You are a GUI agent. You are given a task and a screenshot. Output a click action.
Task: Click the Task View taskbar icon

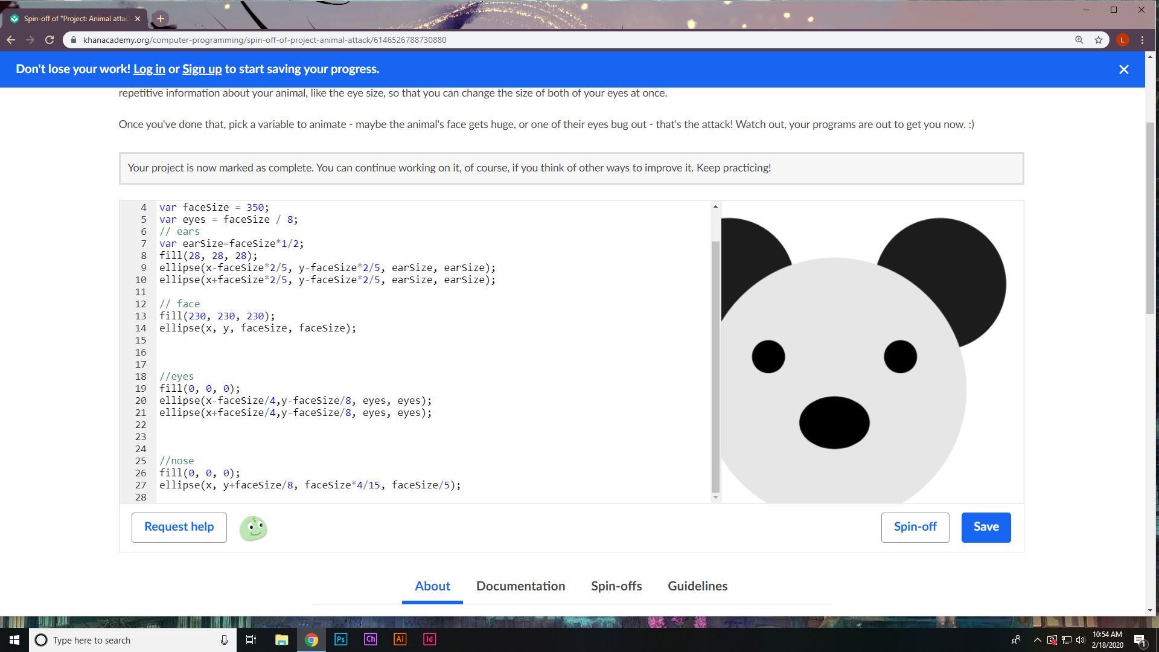click(251, 639)
